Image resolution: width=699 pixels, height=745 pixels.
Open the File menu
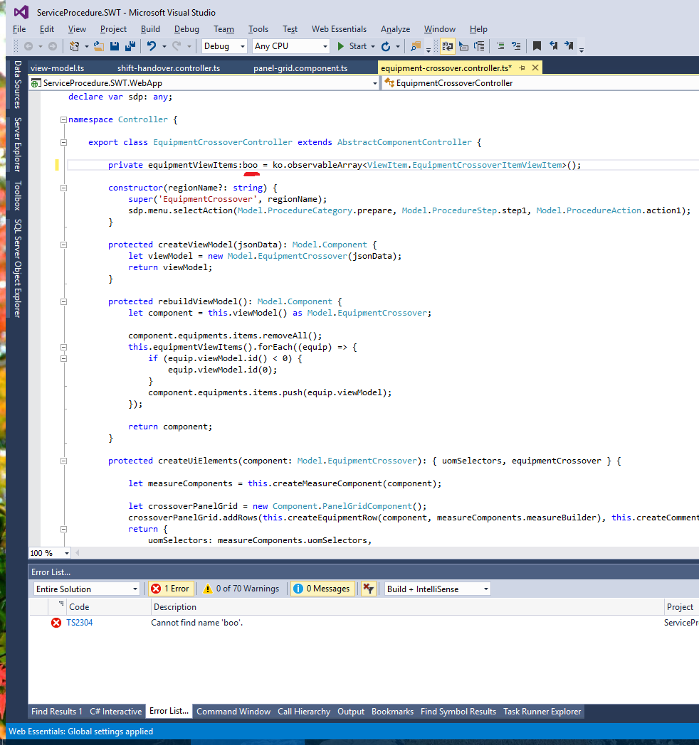pyautogui.click(x=19, y=29)
